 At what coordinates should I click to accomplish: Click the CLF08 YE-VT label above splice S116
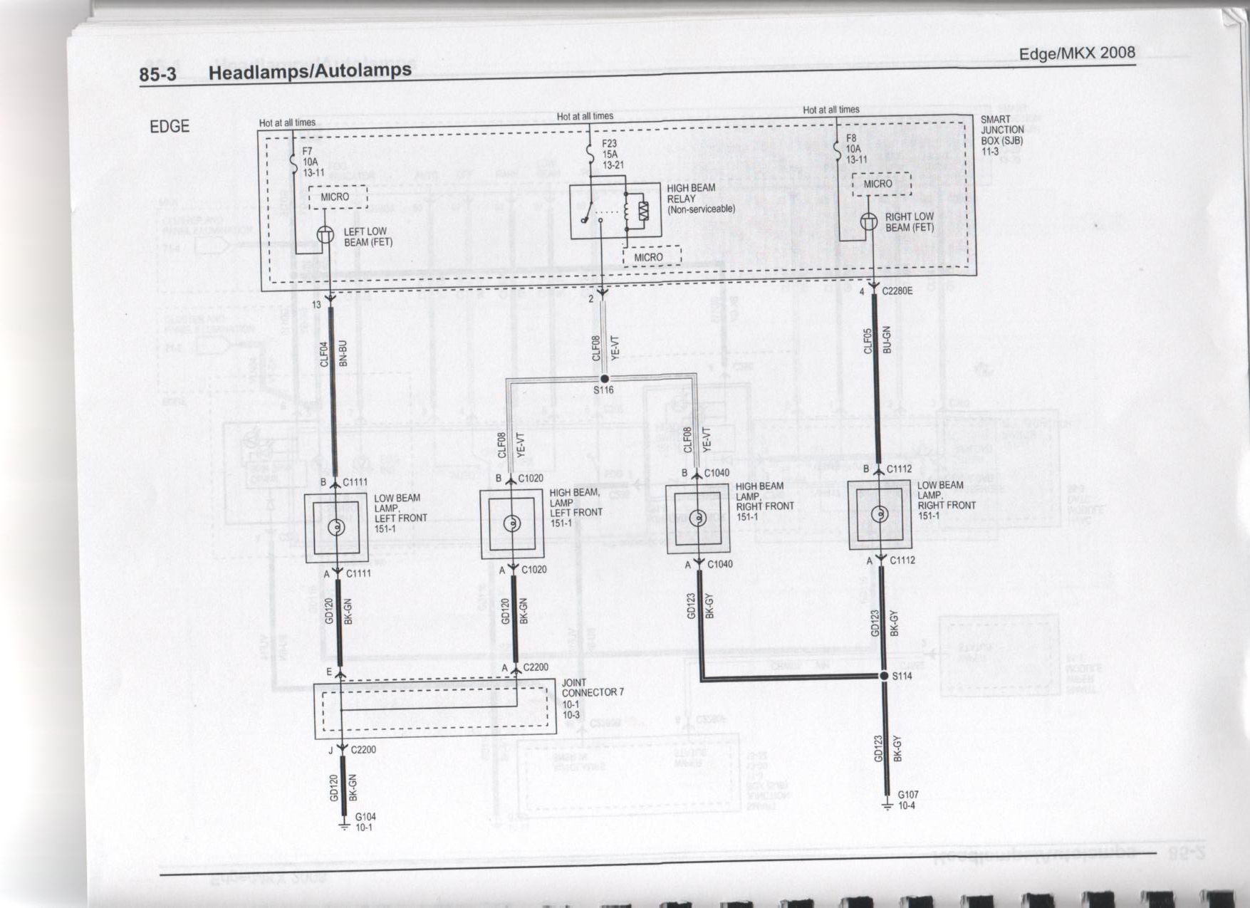coord(605,348)
